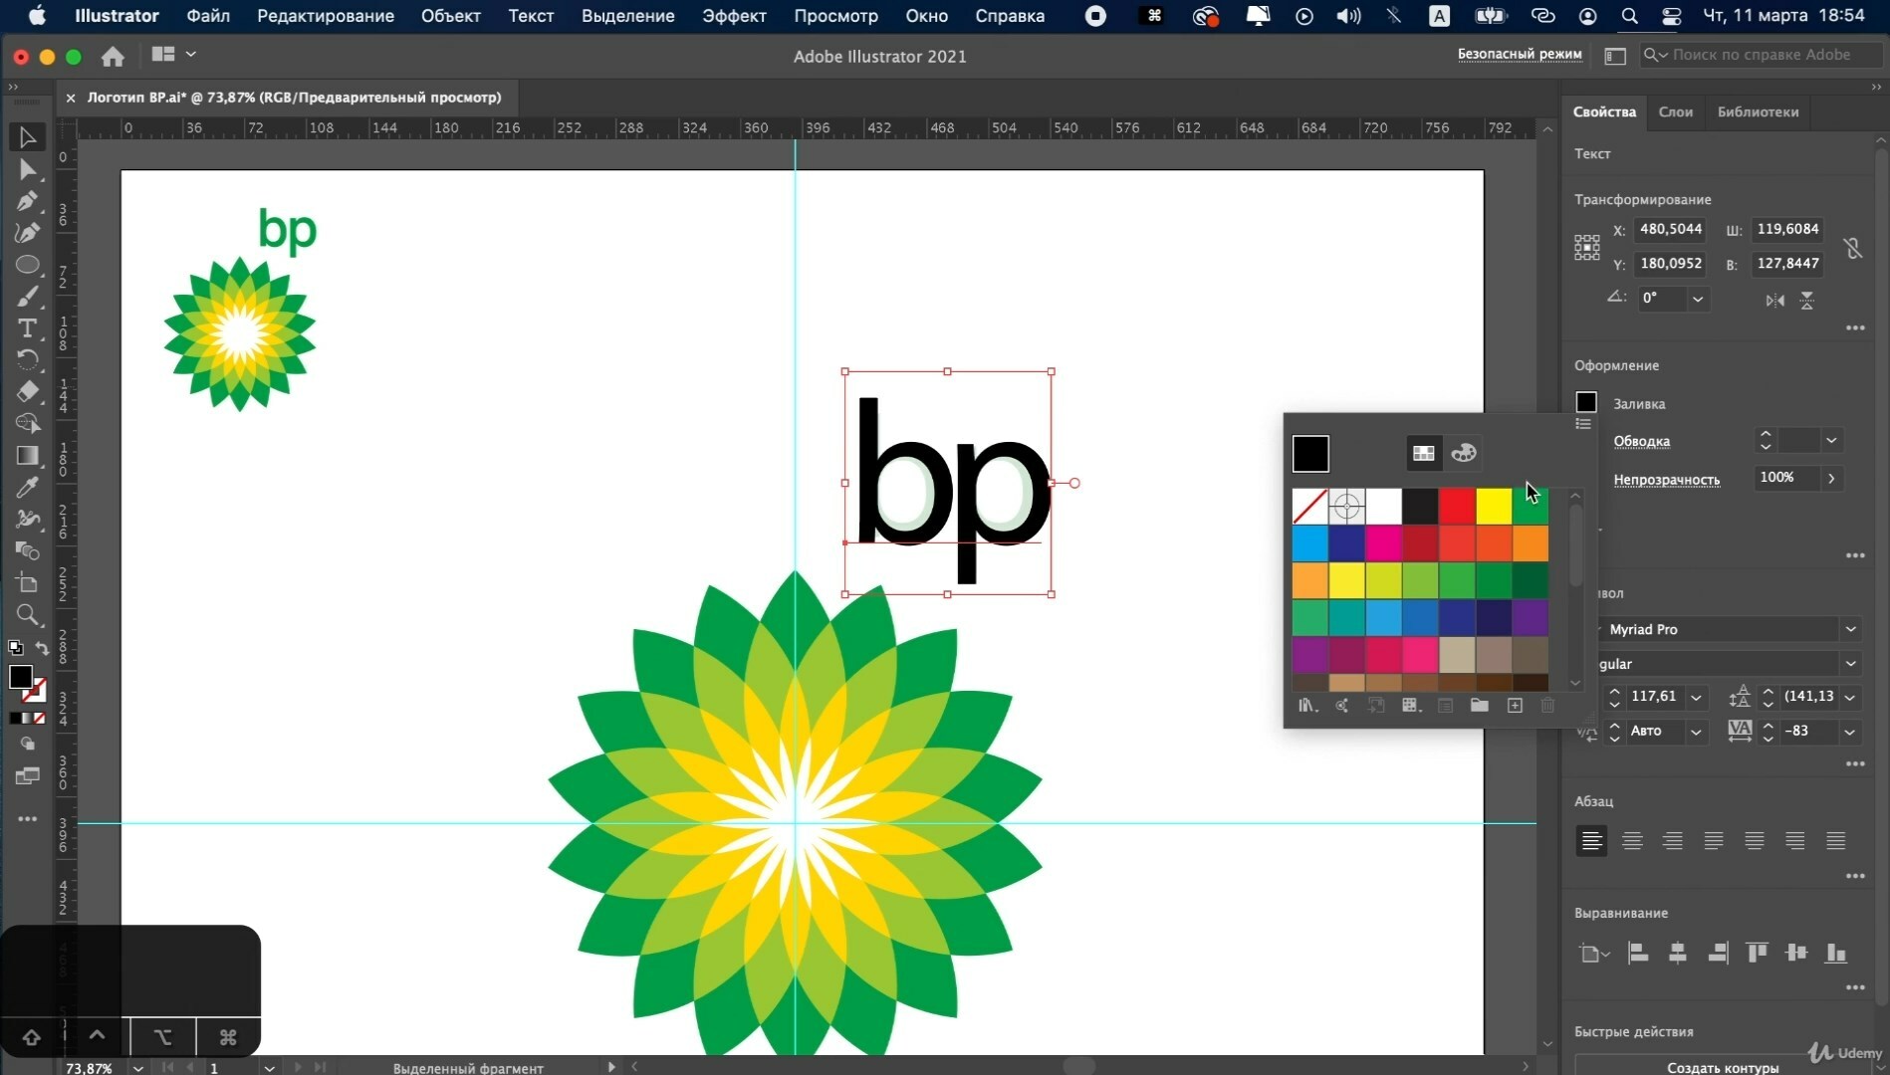Open the Myriad Pro font dropdown
Screen dimensions: 1890x1075
click(1850, 629)
